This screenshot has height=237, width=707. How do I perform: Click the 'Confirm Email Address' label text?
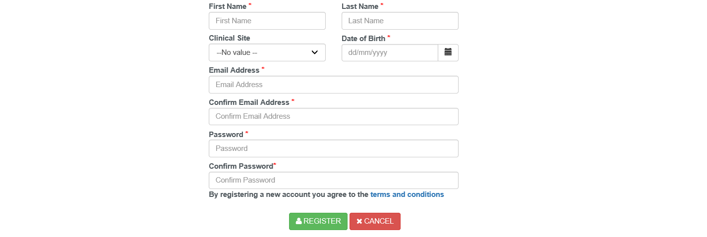tap(249, 102)
